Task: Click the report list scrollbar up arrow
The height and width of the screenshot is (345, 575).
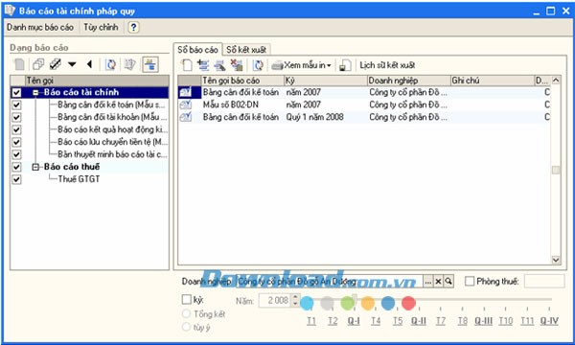Action: coord(556,80)
